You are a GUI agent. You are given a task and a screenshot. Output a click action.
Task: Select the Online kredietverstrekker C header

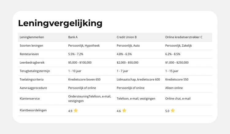pos(184,37)
